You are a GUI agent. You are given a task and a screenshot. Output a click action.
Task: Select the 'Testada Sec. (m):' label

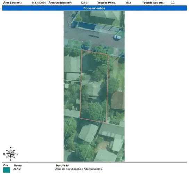click(x=153, y=3)
